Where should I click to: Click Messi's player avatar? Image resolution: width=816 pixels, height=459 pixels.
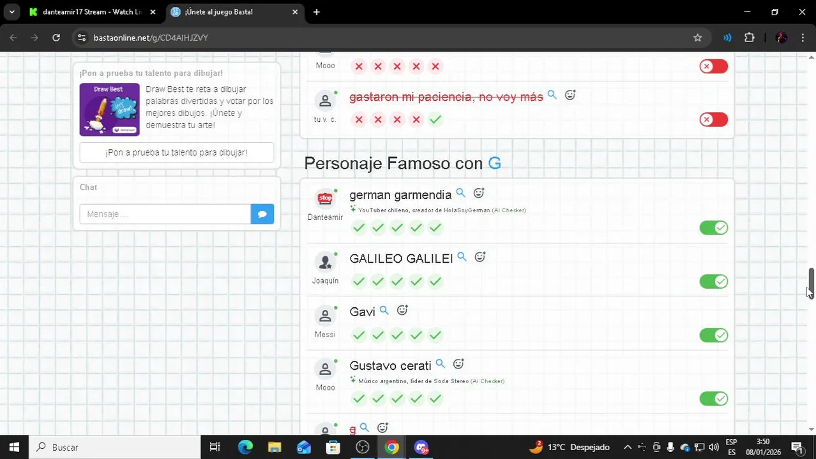pyautogui.click(x=325, y=316)
